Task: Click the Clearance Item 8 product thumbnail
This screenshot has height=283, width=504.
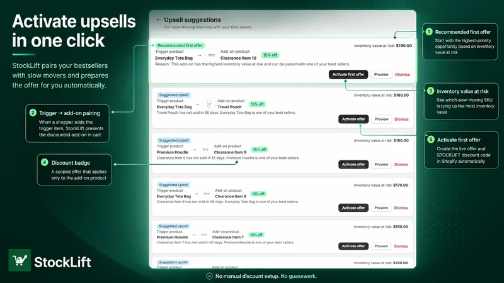Action: point(207,194)
